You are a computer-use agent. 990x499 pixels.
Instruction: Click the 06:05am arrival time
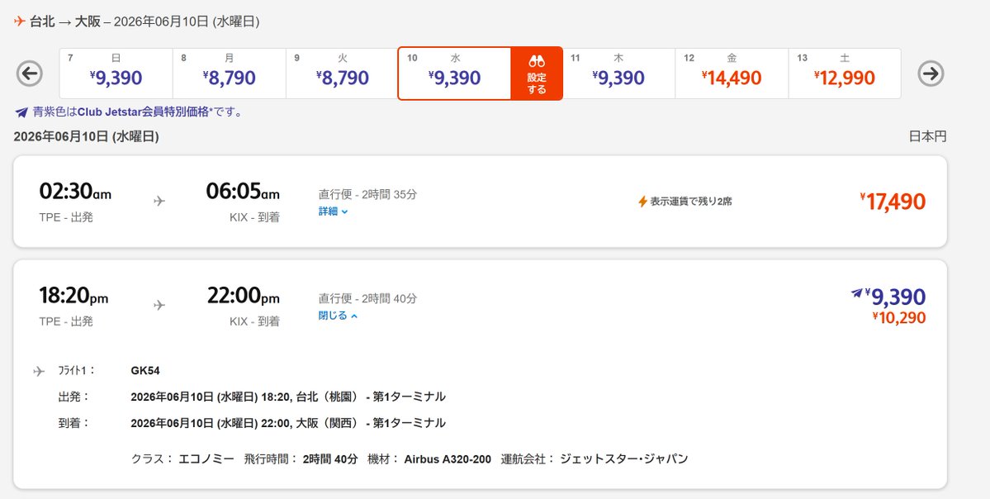pyautogui.click(x=243, y=191)
